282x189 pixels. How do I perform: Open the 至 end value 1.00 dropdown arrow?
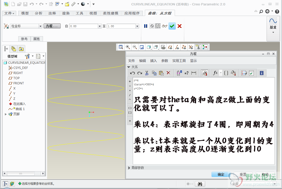click(137, 26)
